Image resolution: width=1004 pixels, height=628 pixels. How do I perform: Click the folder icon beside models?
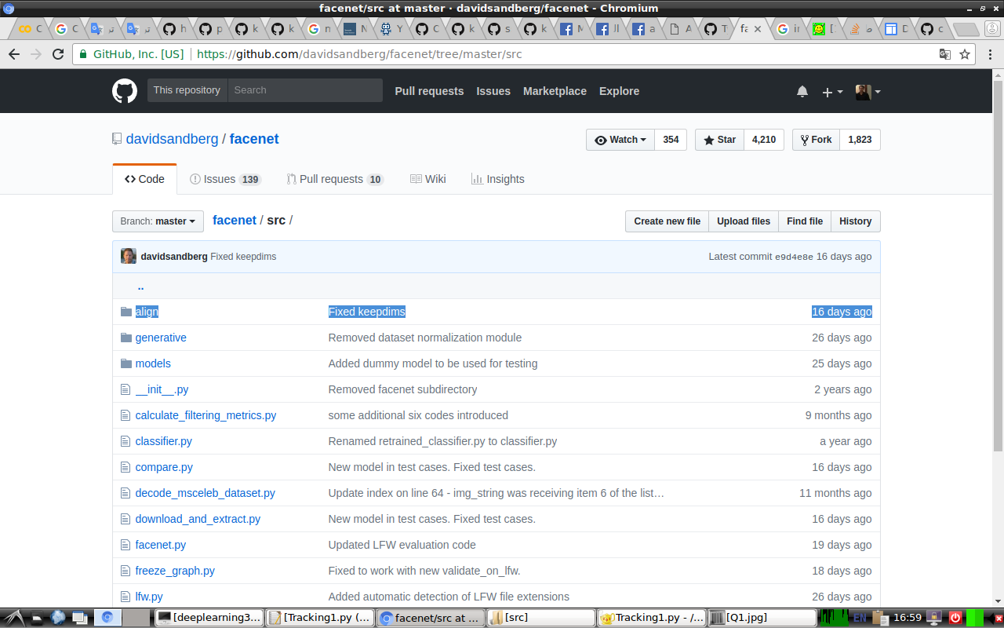point(125,363)
